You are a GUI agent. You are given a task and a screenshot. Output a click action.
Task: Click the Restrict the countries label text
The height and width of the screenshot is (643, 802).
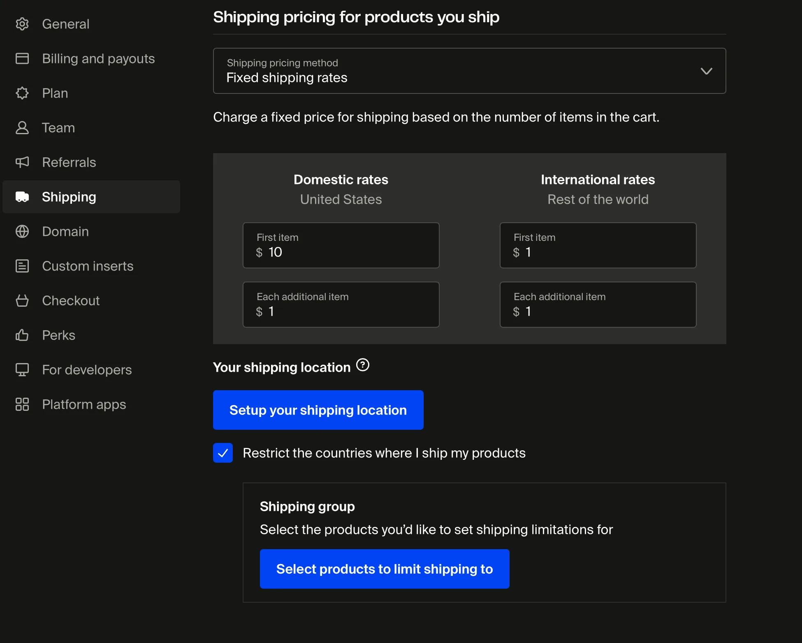pos(384,453)
